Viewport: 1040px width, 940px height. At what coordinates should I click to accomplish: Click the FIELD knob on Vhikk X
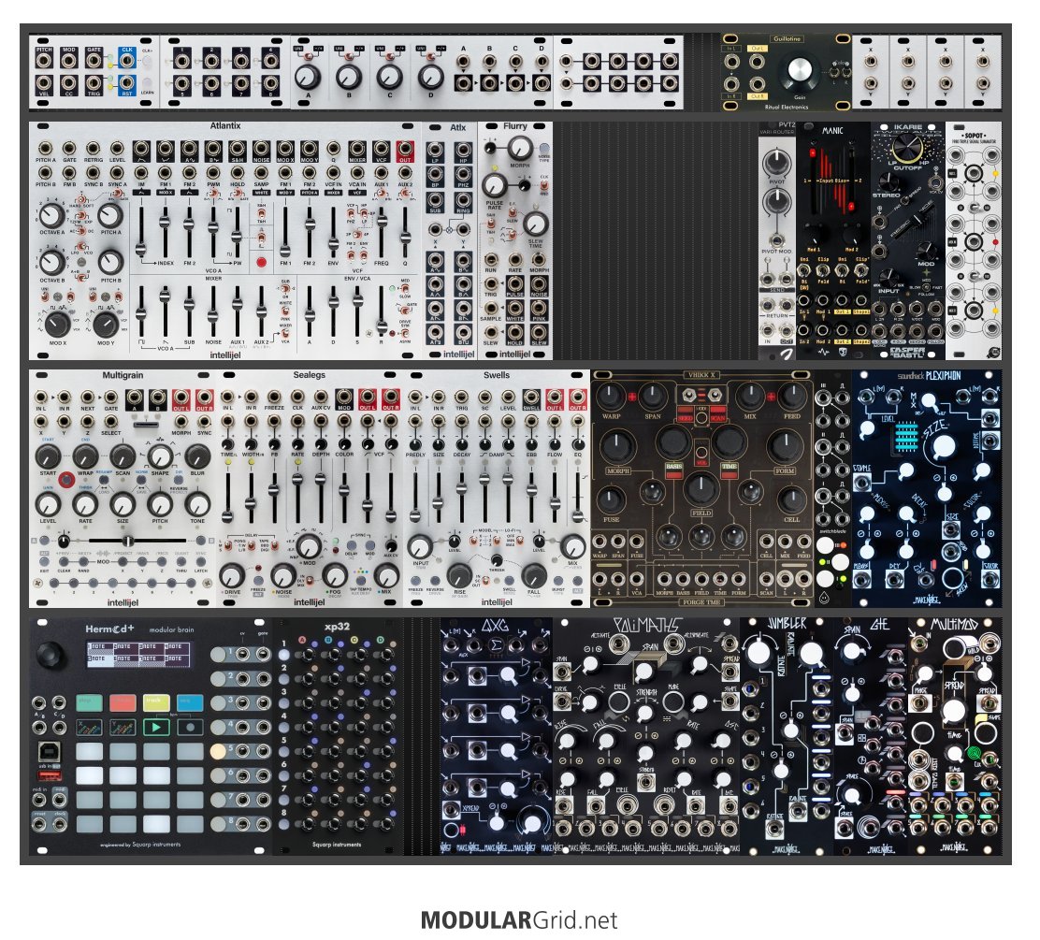point(701,489)
